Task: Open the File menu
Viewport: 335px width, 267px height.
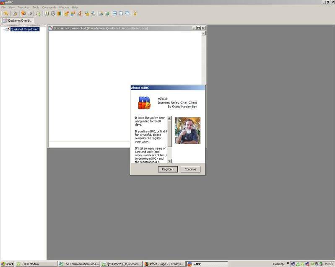Action: pos(3,7)
